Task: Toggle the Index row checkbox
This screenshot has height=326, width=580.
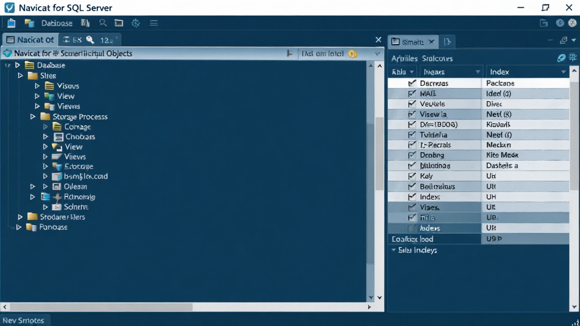Action: coord(412,196)
